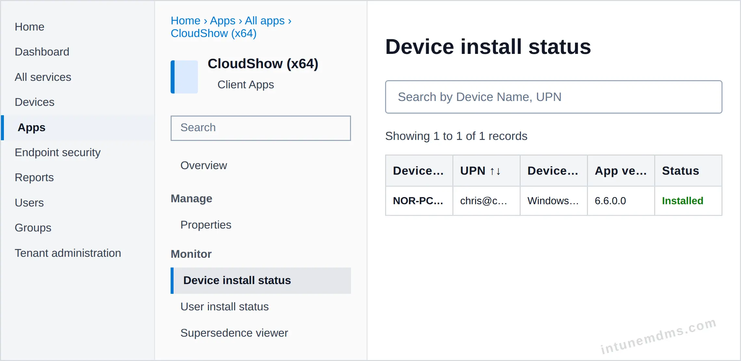Select Devices in the sidebar

pyautogui.click(x=34, y=102)
